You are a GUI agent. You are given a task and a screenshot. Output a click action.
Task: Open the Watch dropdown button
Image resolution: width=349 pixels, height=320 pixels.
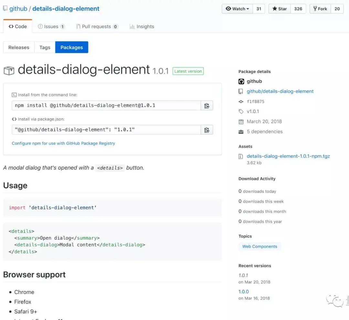(237, 9)
